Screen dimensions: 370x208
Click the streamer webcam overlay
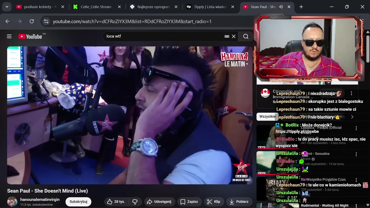coord(309,47)
